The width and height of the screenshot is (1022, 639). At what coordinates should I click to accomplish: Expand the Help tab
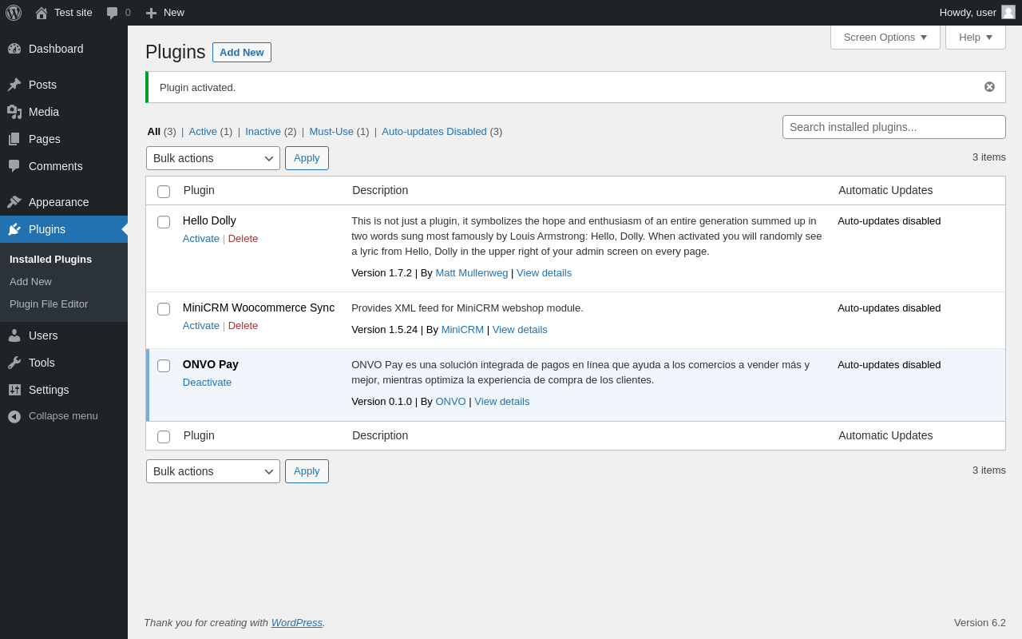pyautogui.click(x=975, y=37)
